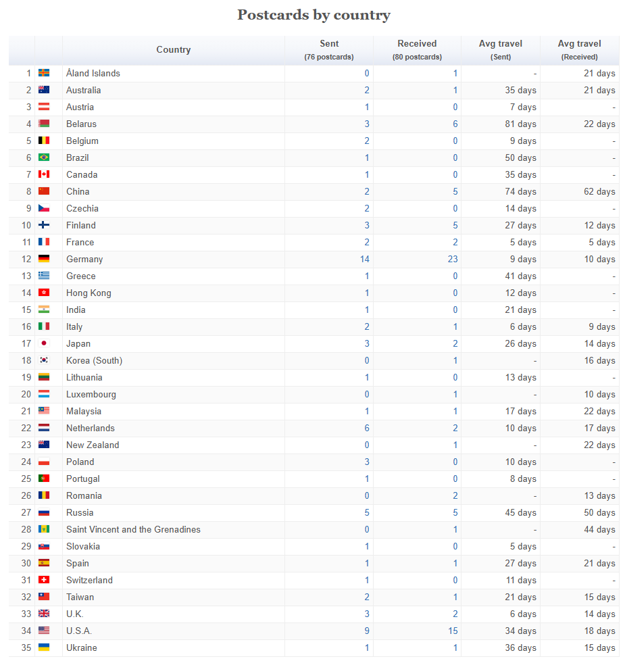The height and width of the screenshot is (661, 625).
Task: Sort by Received postcards column header
Action: [417, 50]
